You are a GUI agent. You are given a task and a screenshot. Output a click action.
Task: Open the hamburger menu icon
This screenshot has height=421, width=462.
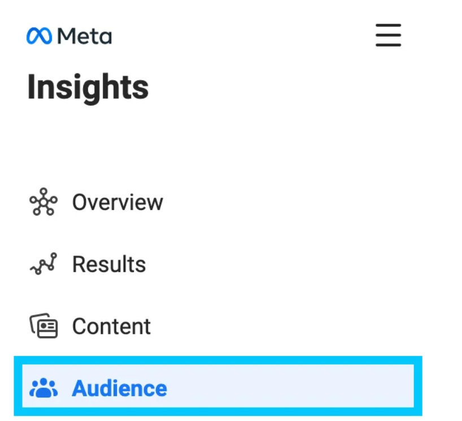[x=388, y=35]
